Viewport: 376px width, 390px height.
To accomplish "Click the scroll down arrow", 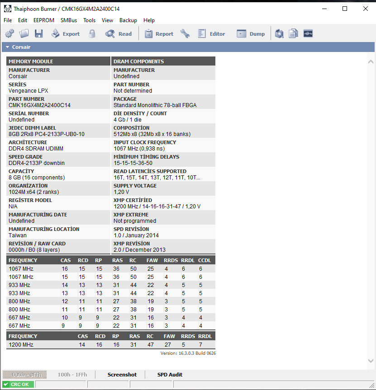I will point(371,361).
